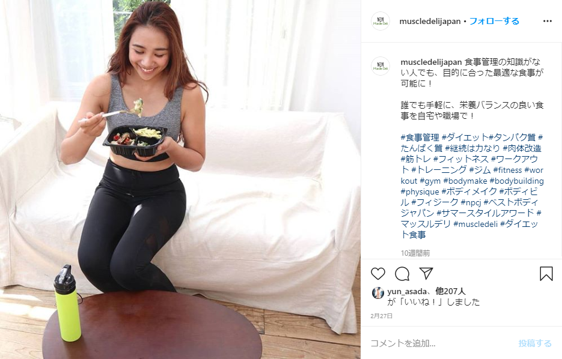Open muscledelijapan username in header
This screenshot has height=359, width=562.
430,21
